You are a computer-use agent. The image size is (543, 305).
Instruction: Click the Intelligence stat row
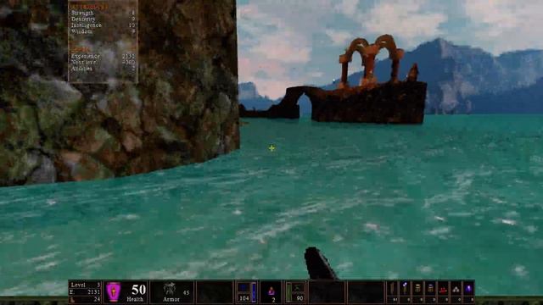click(x=103, y=25)
